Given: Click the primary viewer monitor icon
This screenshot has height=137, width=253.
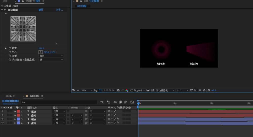Looking at the screenshot, I should pos(78,90).
